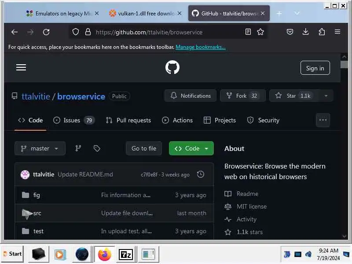Open the Security tab
Image resolution: width=352 pixels, height=264 pixels.
point(263,120)
